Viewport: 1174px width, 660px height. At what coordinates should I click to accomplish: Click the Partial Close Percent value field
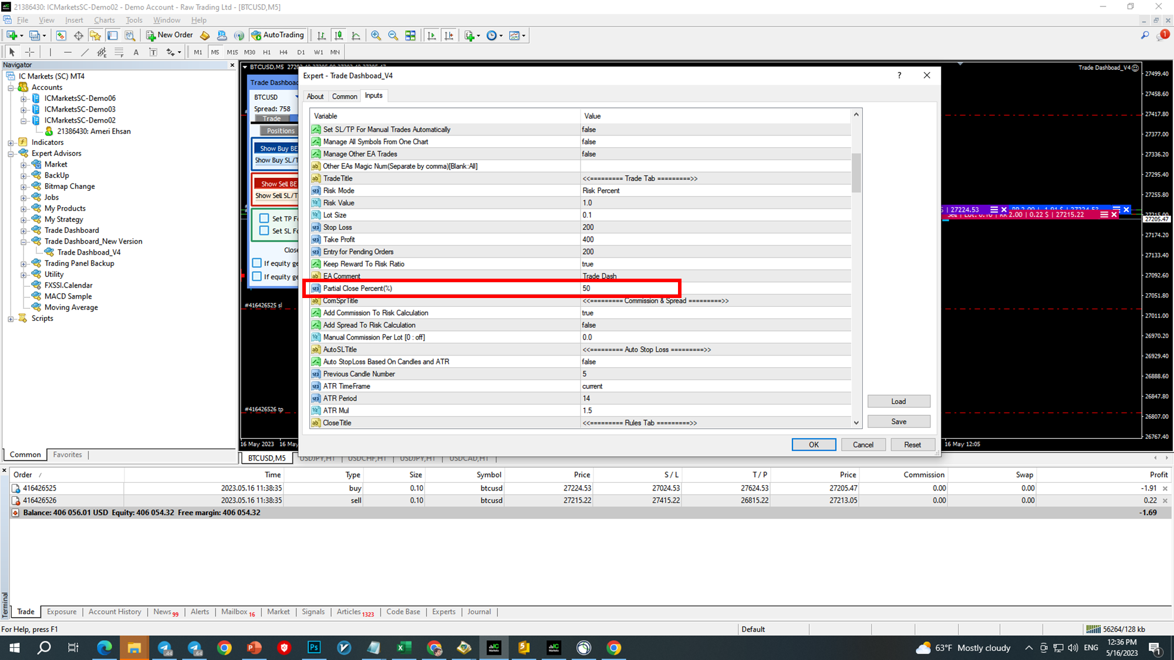pyautogui.click(x=628, y=288)
